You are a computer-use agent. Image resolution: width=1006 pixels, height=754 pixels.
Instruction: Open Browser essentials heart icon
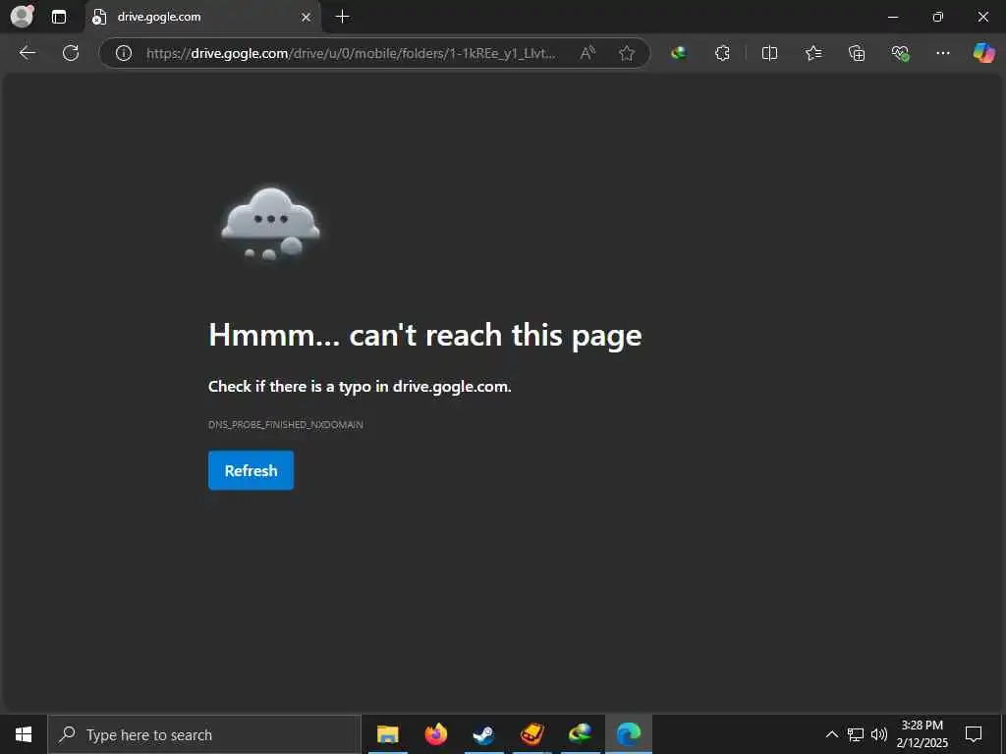(900, 53)
